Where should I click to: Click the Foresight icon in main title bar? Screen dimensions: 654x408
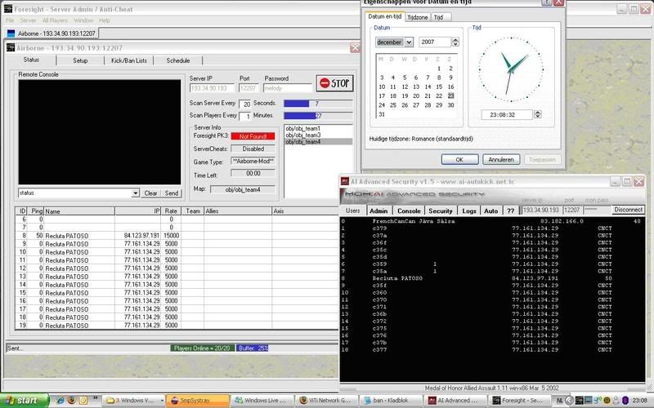pos(7,7)
